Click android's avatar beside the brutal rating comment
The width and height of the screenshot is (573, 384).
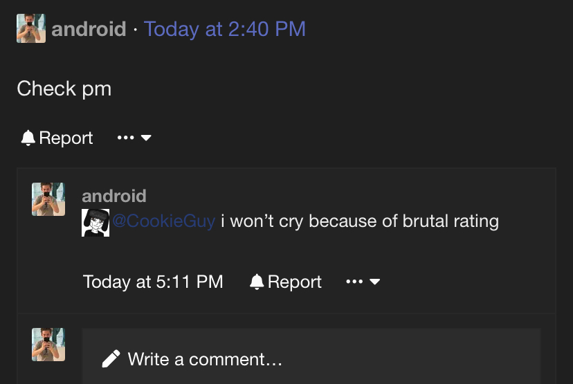click(48, 199)
